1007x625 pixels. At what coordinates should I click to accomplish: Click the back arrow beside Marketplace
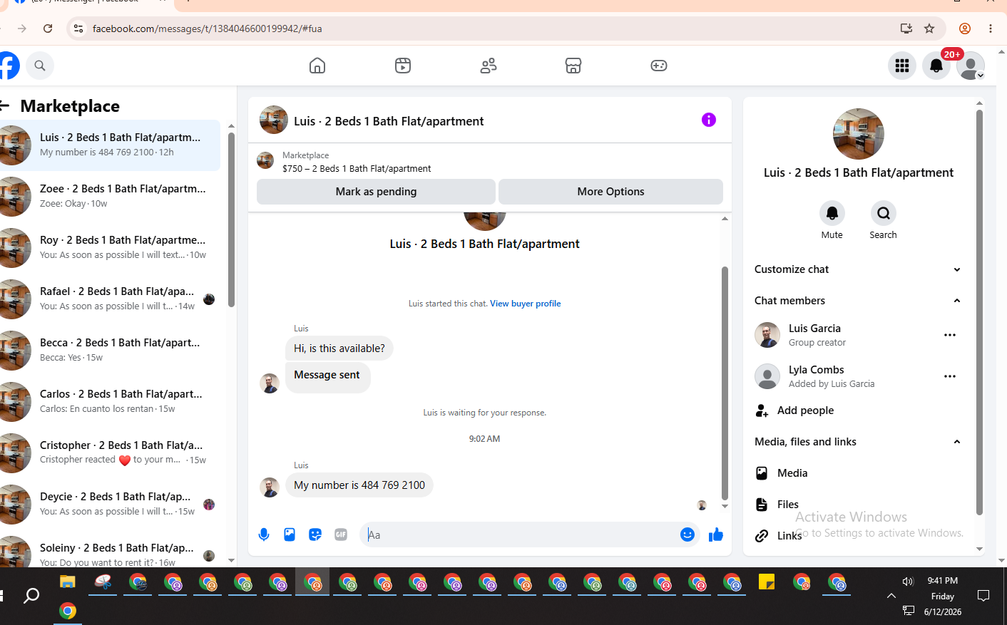[x=4, y=106]
